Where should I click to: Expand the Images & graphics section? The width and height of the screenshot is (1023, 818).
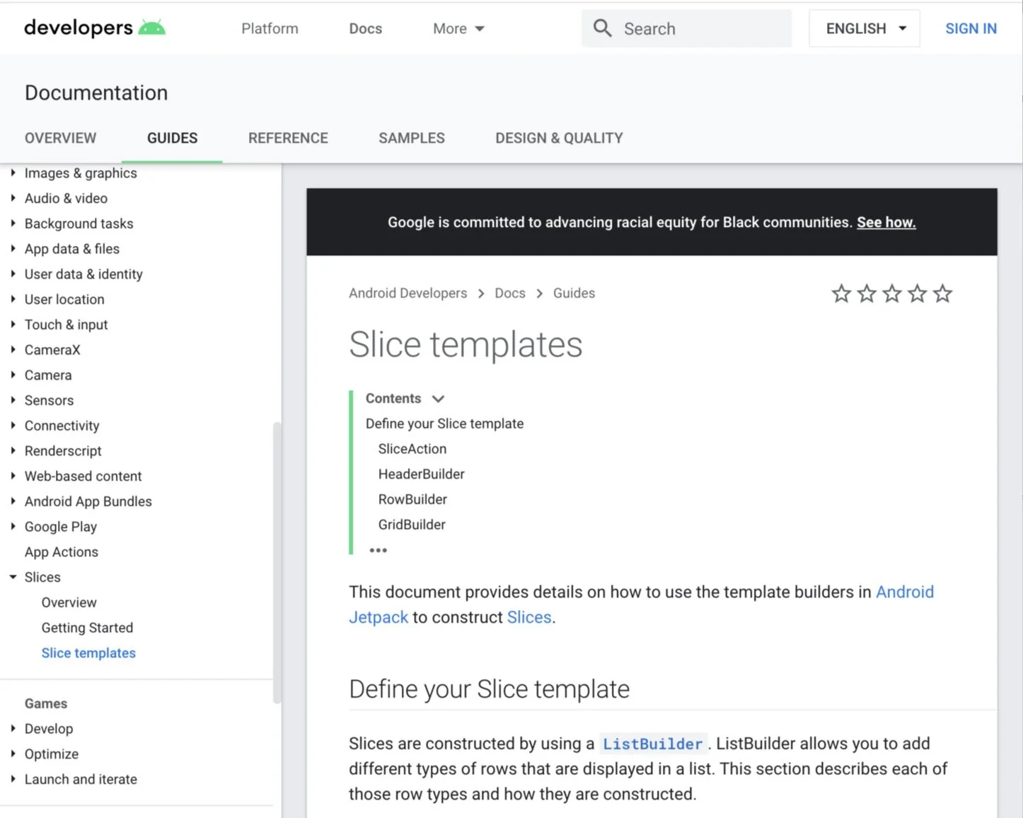(13, 173)
